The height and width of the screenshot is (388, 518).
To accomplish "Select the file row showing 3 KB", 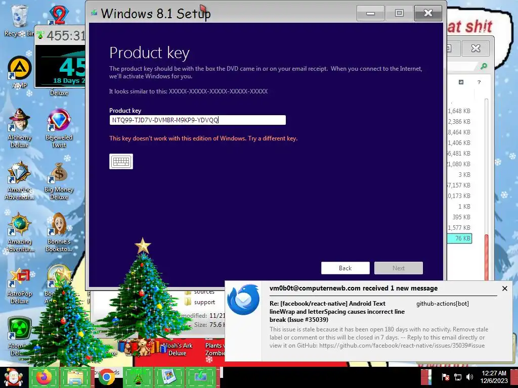I will tap(459, 174).
